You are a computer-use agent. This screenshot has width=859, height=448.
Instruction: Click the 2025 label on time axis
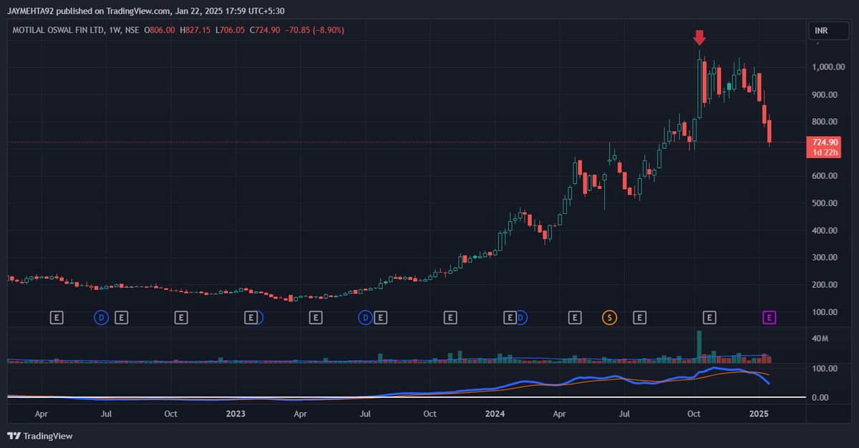pos(759,414)
